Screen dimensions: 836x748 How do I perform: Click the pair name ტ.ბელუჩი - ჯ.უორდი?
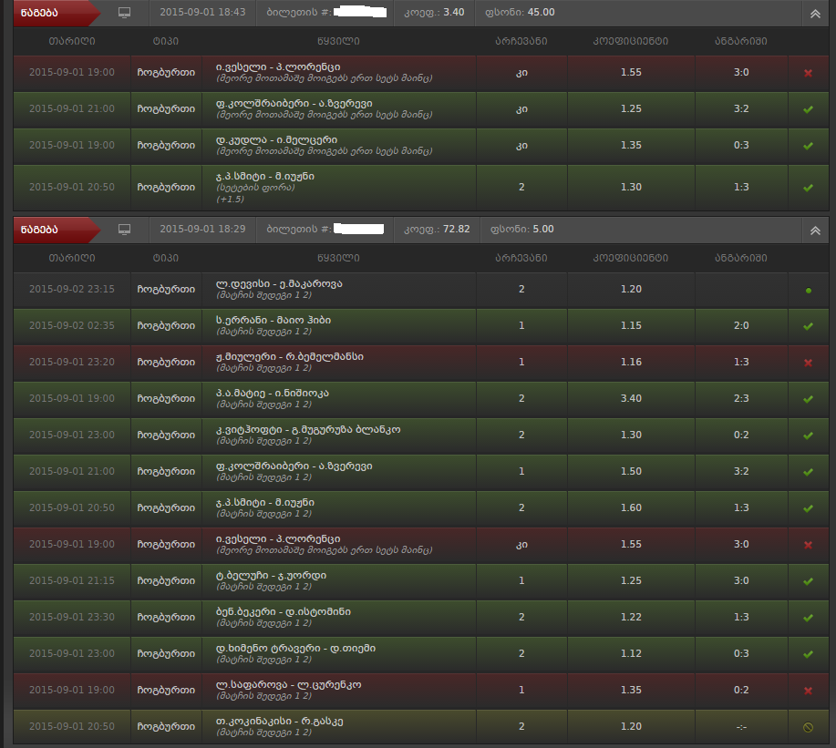point(271,576)
